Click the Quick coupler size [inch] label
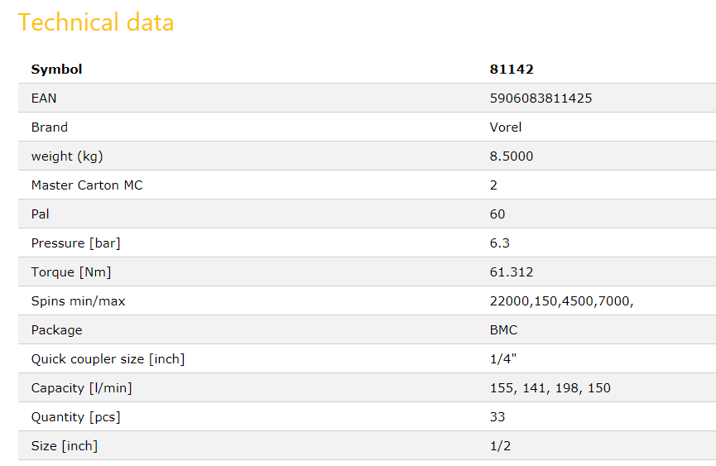Image resolution: width=716 pixels, height=466 pixels. pos(108,359)
